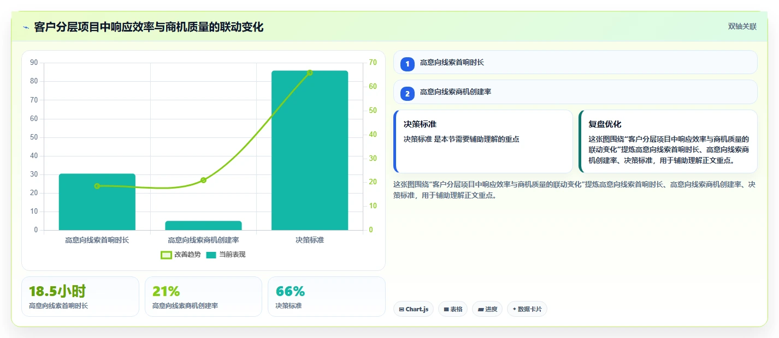This screenshot has height=338, width=779.
Task: Click left axis value 90
Action: point(34,63)
